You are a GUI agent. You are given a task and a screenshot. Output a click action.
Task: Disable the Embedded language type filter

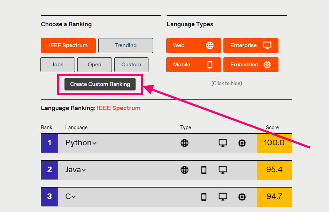tap(251, 65)
